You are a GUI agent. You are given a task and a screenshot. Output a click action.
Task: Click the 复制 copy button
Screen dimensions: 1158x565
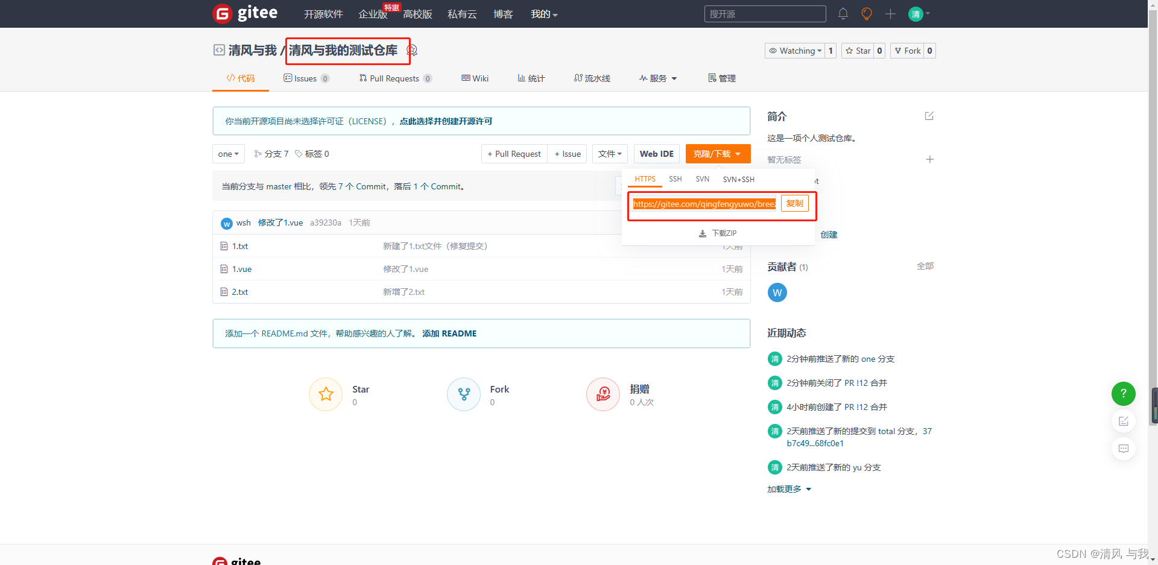tap(794, 204)
